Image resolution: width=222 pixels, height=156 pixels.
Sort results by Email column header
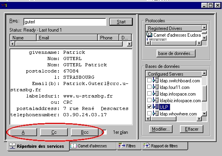[x=67, y=38]
